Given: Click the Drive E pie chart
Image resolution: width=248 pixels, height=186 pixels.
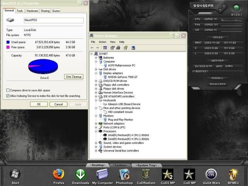Looking at the screenshot, I should click(x=43, y=66).
